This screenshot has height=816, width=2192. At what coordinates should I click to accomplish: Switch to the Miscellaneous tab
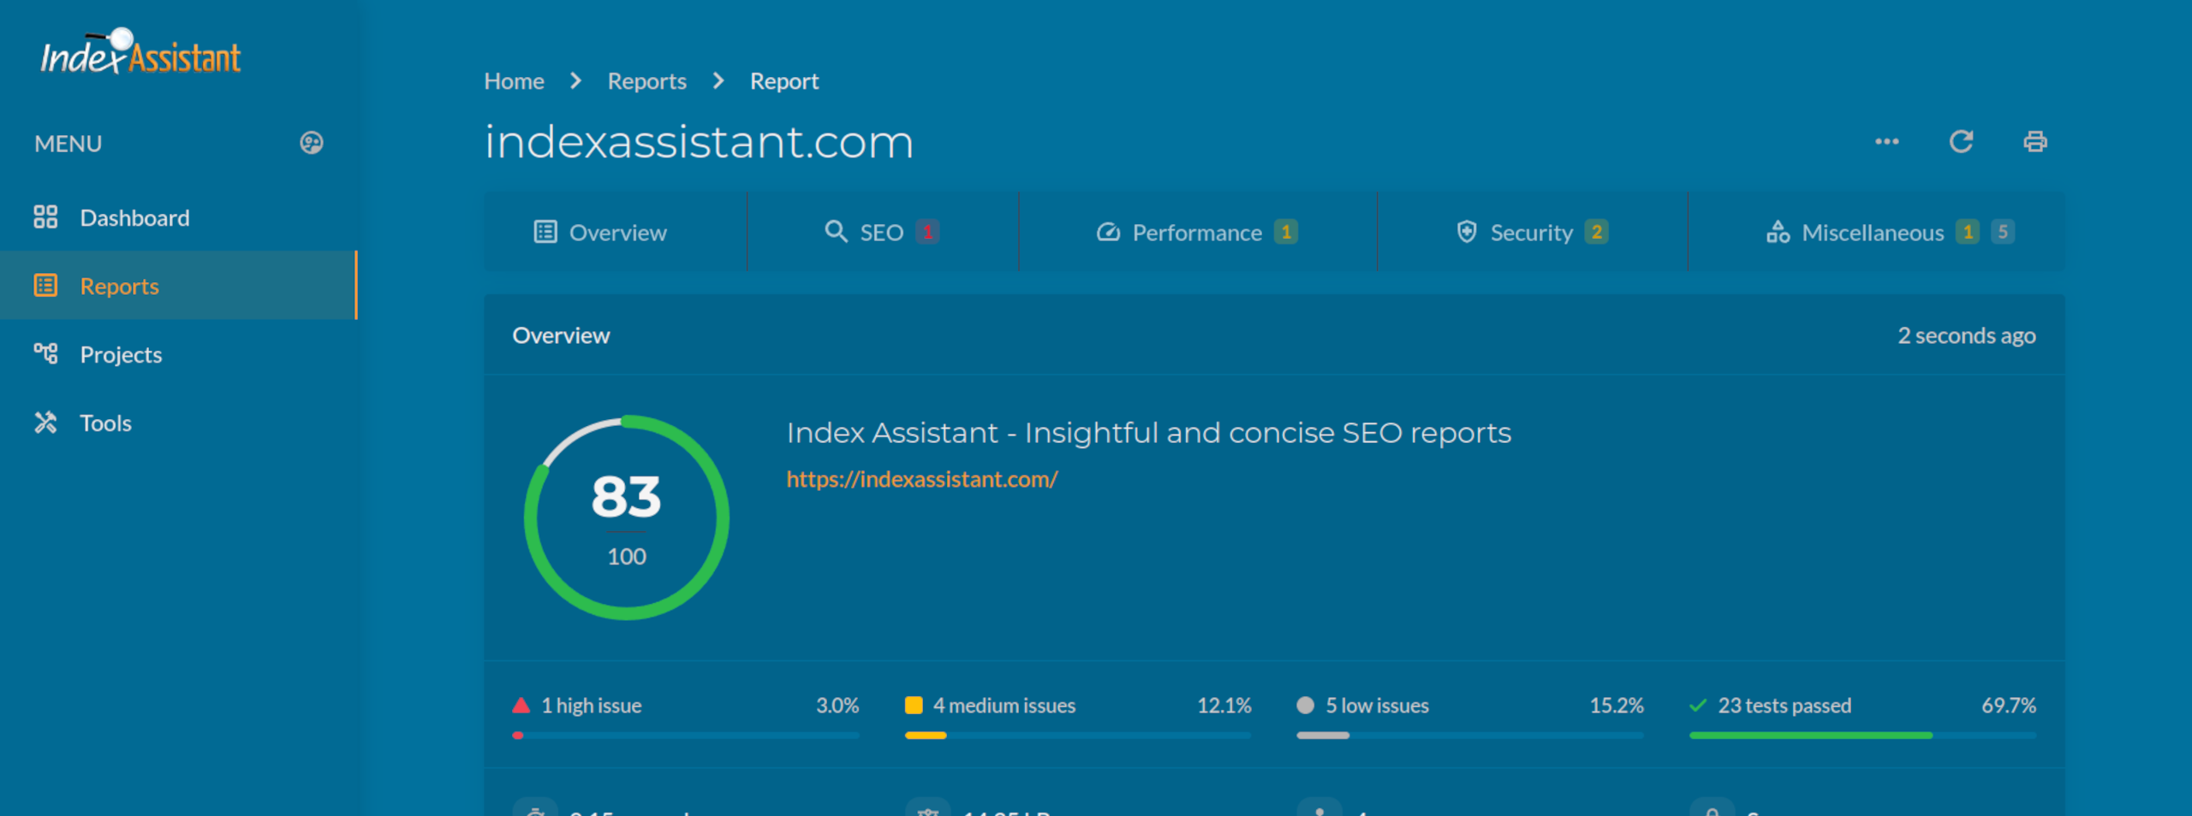pyautogui.click(x=1877, y=232)
